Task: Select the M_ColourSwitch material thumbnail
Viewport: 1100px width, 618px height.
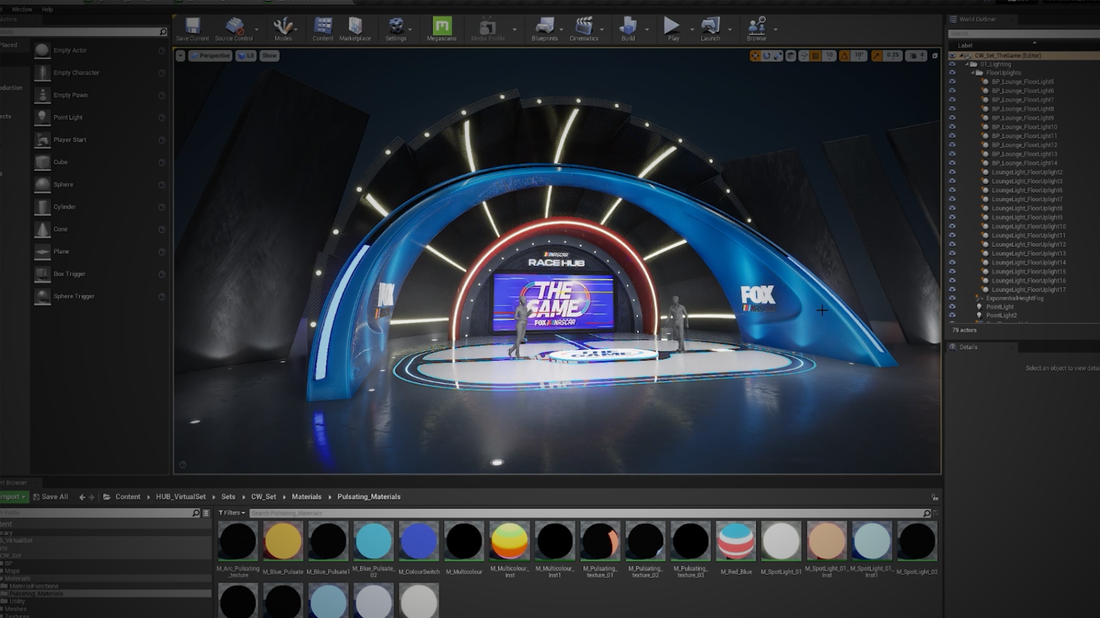Action: pos(419,541)
